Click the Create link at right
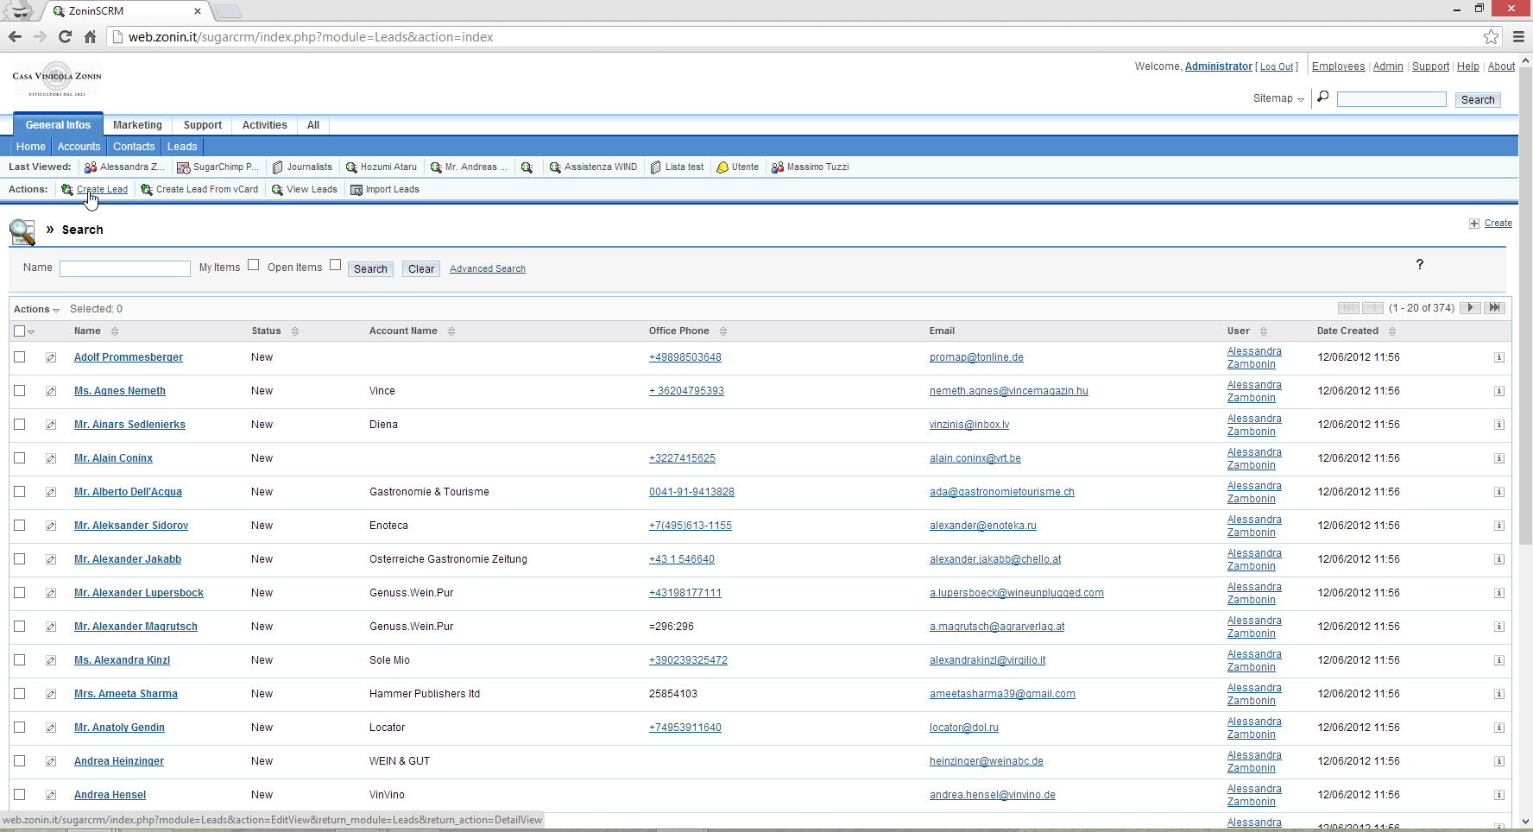This screenshot has height=832, width=1533. point(1498,224)
